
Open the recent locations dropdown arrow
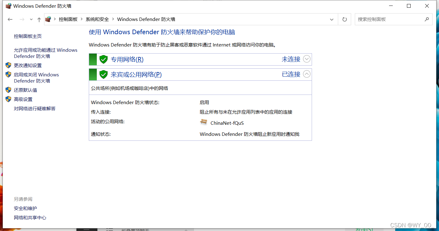coord(31,19)
